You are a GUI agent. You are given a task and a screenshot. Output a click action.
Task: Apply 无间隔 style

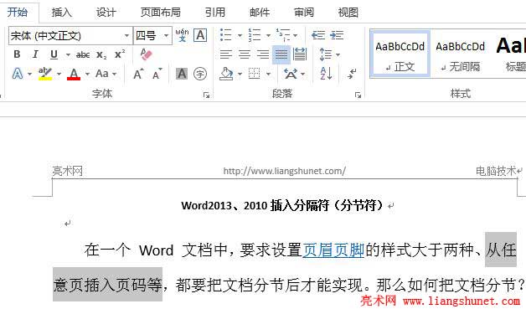pos(461,54)
